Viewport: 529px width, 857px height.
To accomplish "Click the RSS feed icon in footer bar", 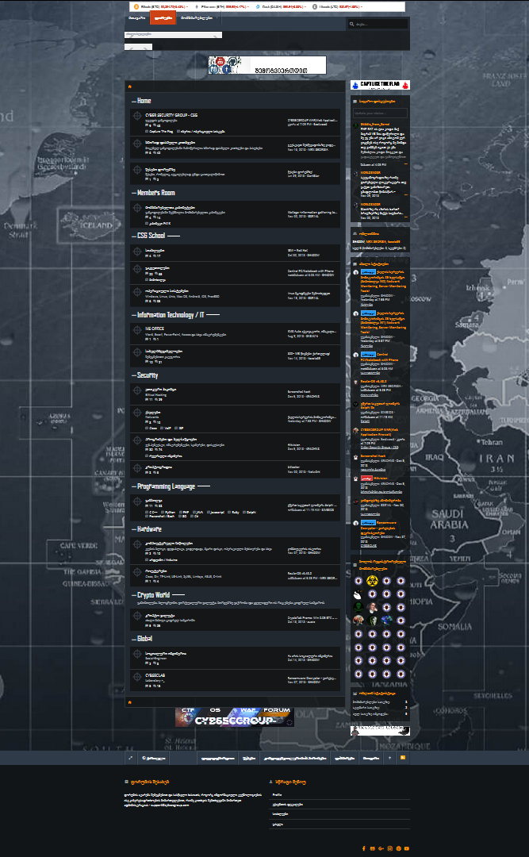I will (x=403, y=758).
